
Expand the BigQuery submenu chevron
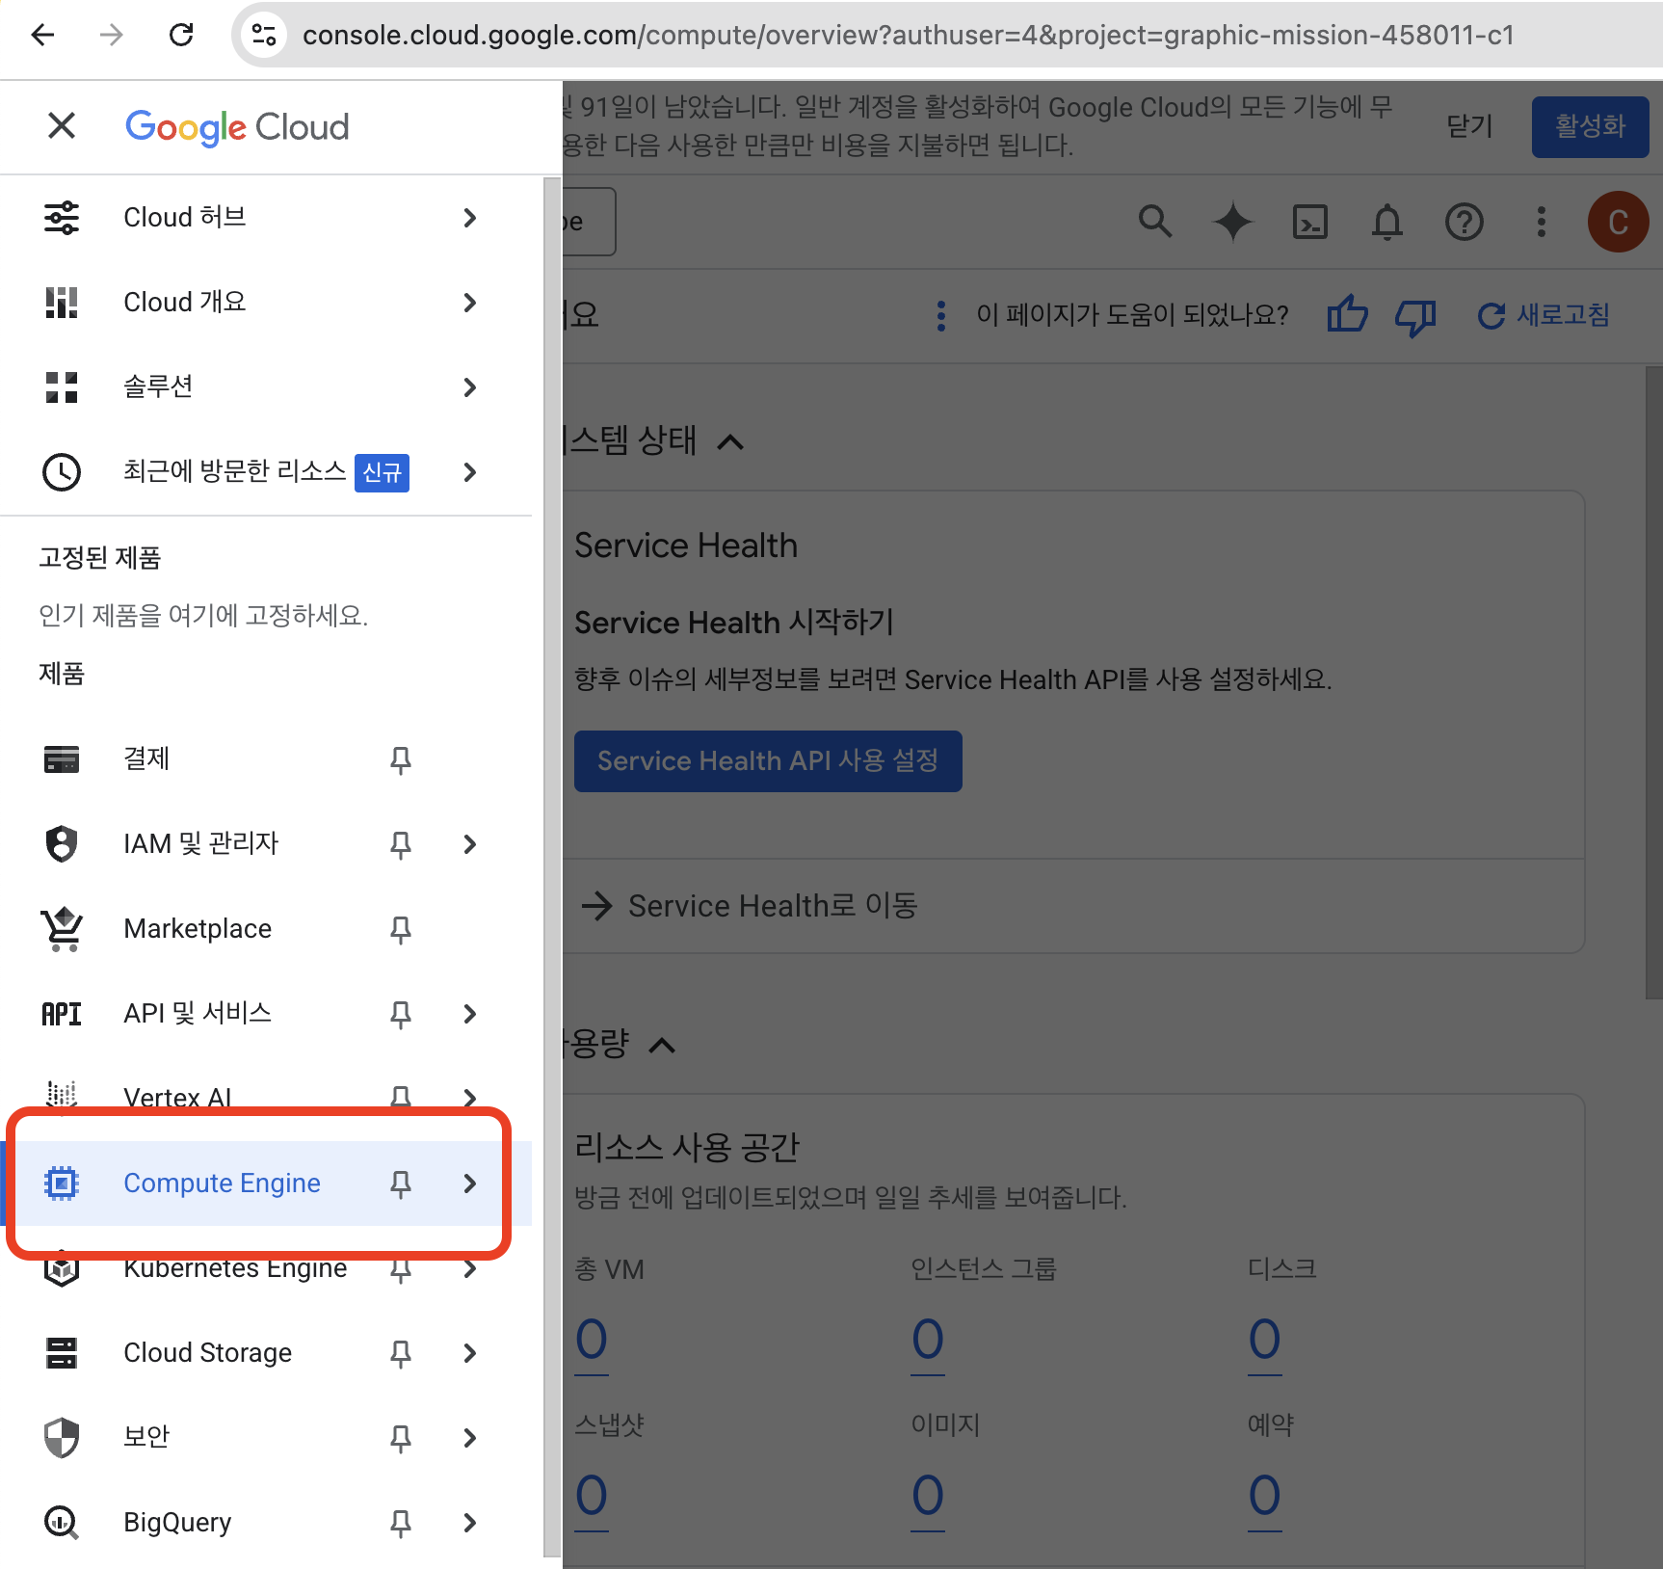pos(470,1523)
